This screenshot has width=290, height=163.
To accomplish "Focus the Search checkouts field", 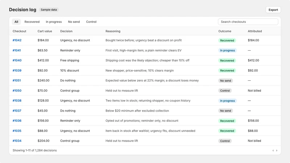I will (248, 22).
